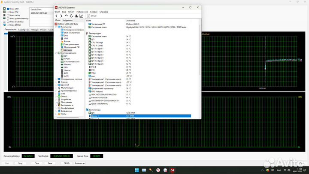Open the Избранное menu in menu bar

click(x=82, y=12)
